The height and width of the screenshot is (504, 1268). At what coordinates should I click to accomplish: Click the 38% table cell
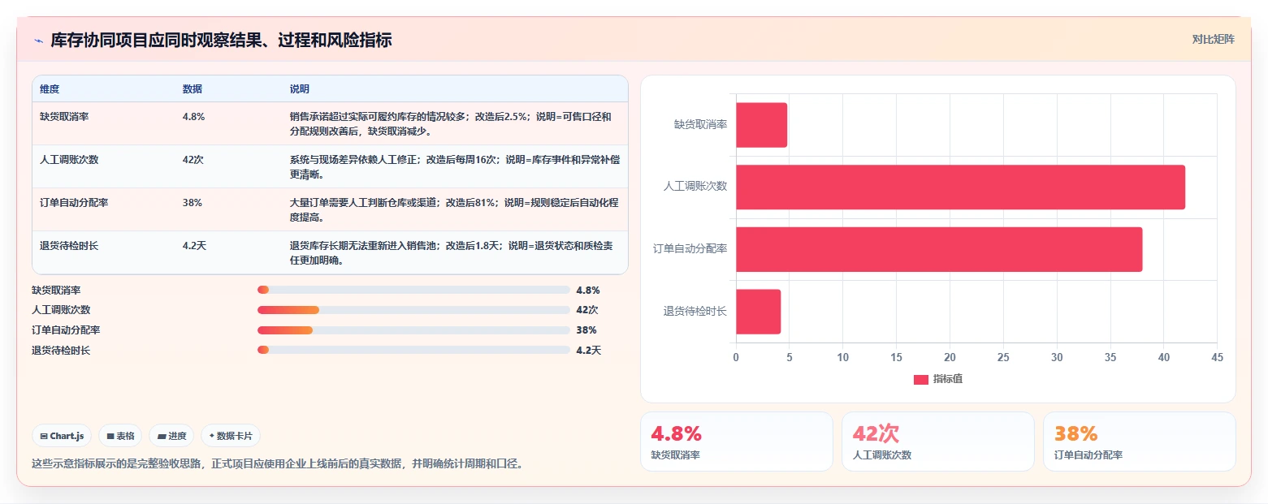tap(193, 203)
